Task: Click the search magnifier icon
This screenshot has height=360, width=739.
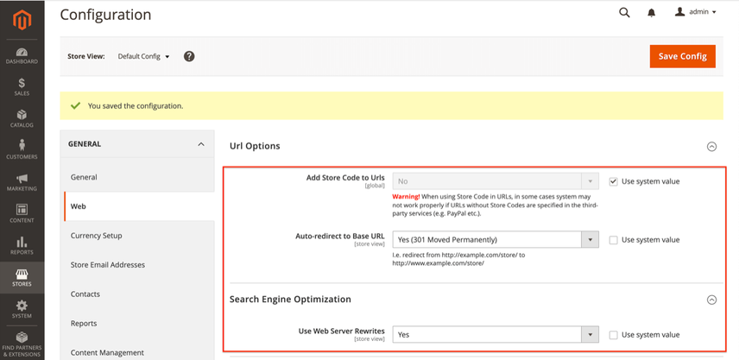Action: pos(624,13)
